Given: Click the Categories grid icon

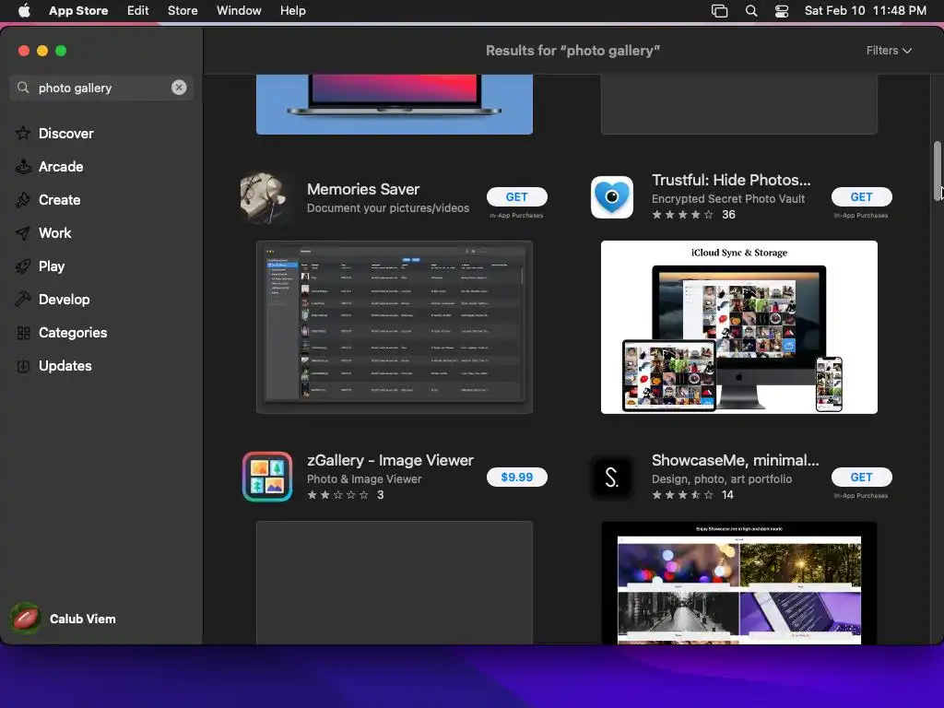Looking at the screenshot, I should [x=23, y=333].
